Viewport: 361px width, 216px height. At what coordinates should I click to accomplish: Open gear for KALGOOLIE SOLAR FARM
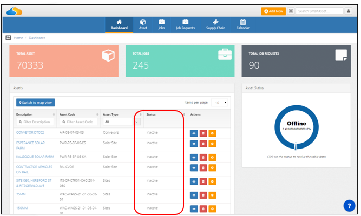(212, 157)
